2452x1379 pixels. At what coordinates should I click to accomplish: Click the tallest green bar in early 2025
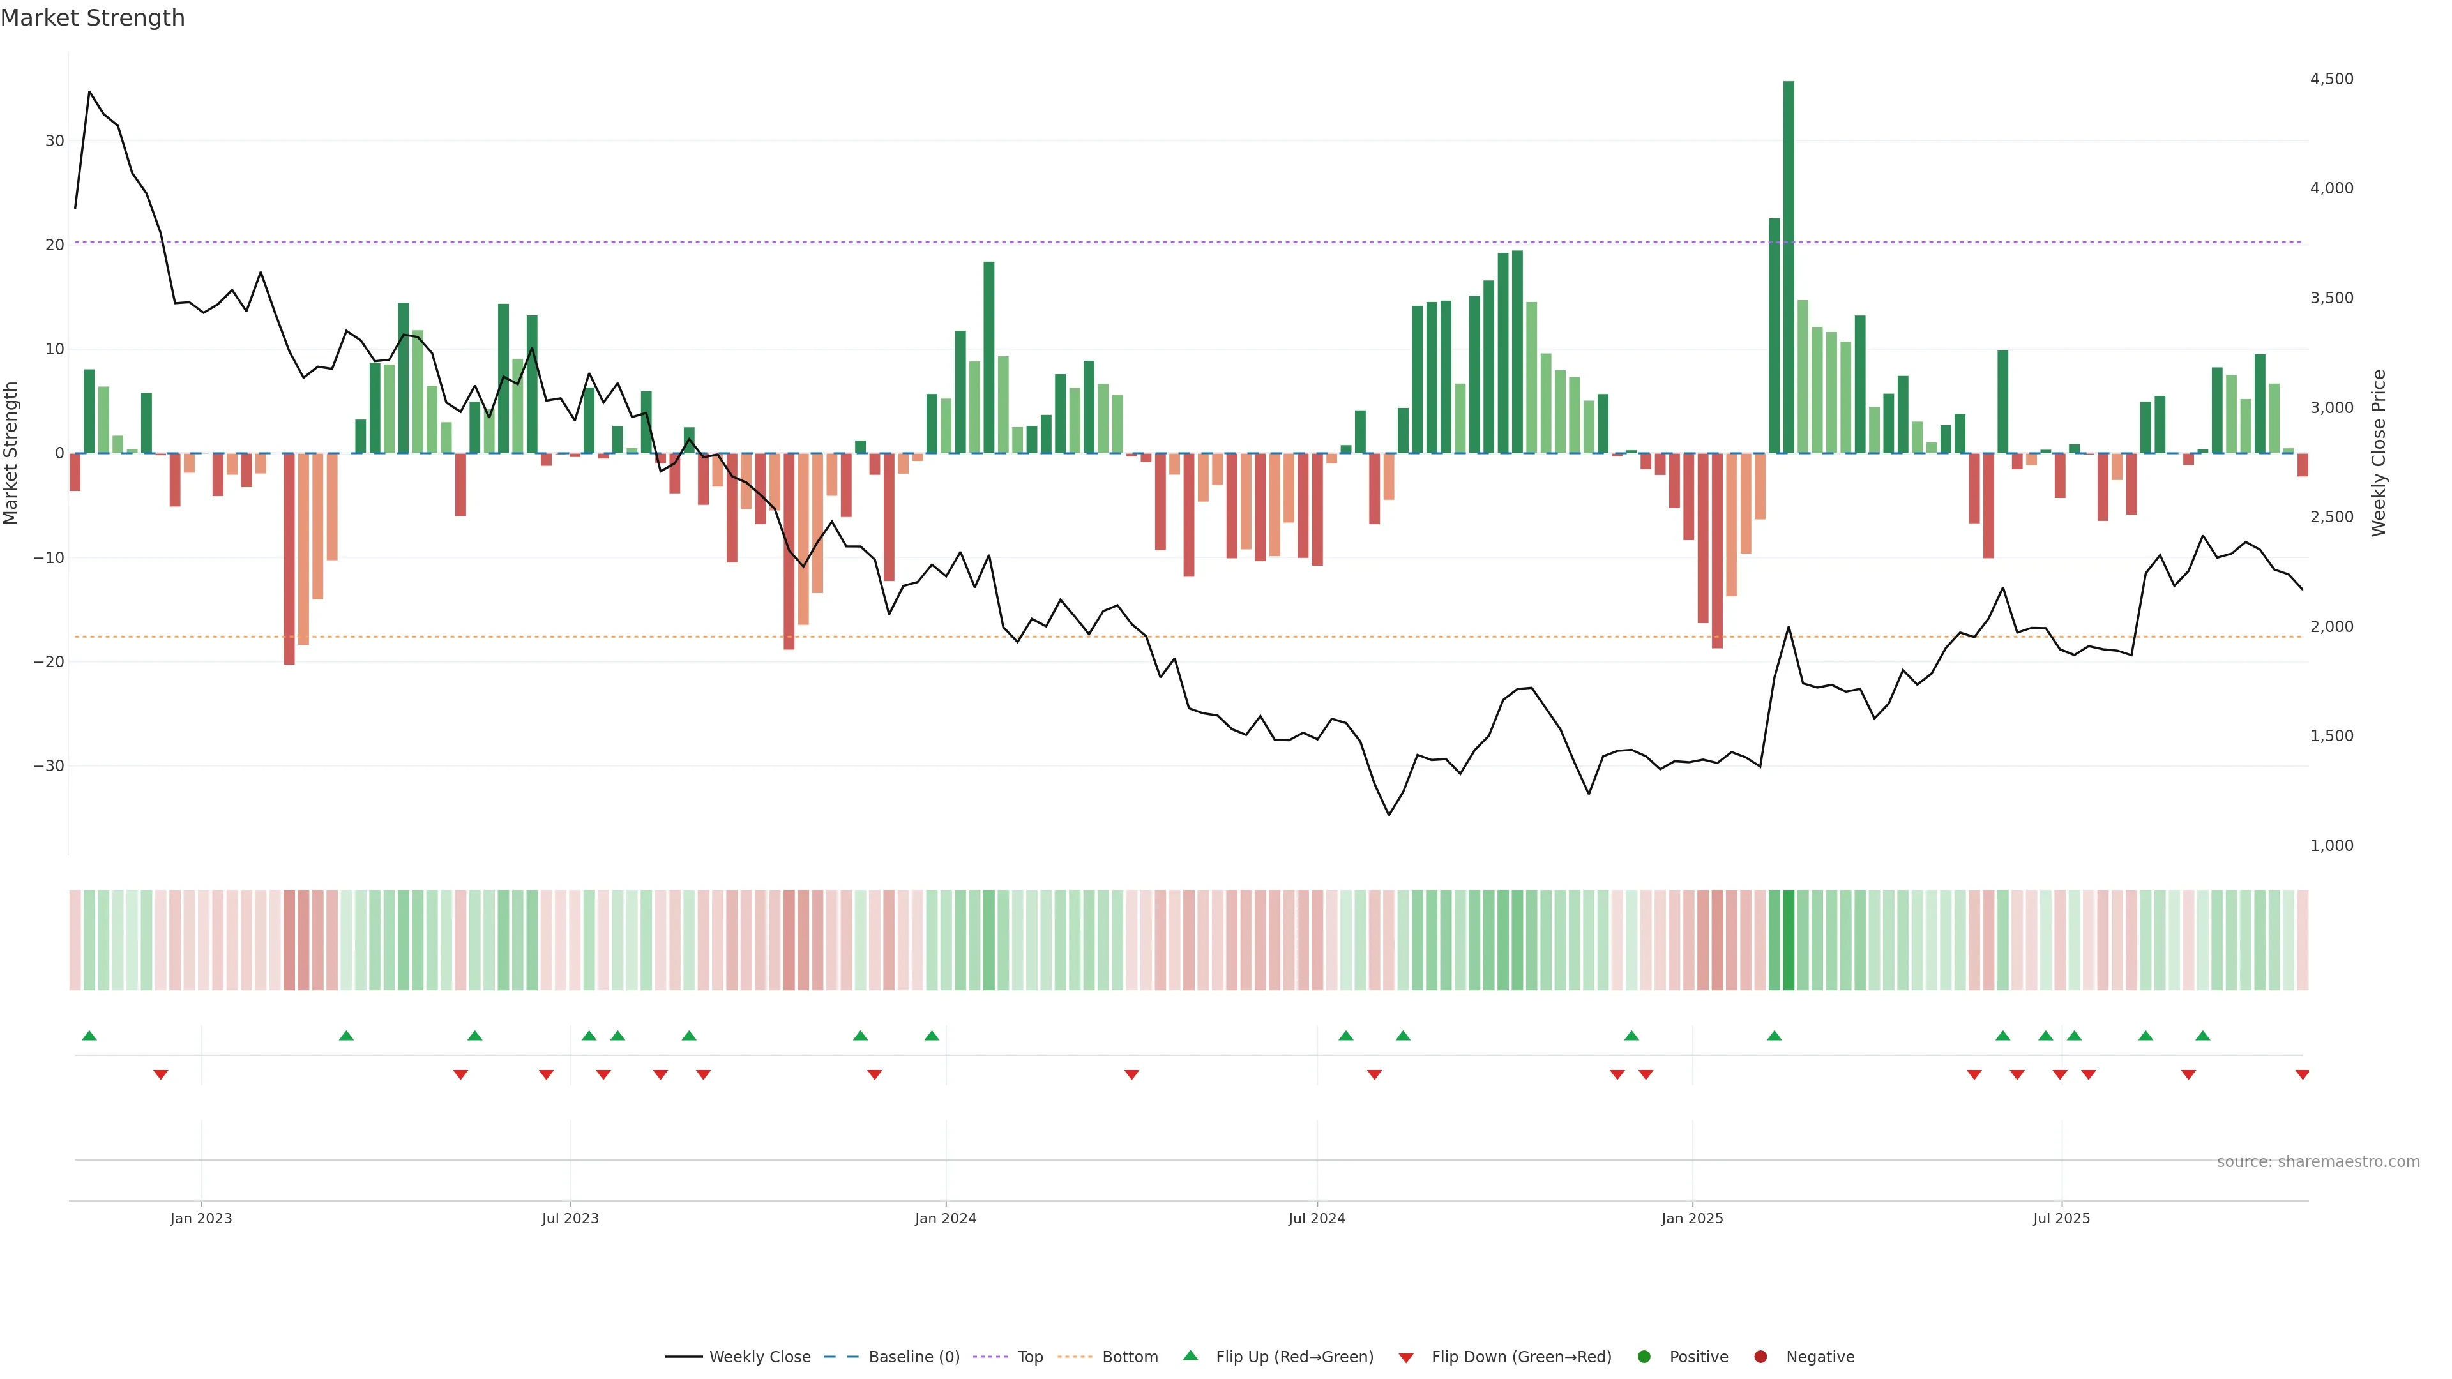[x=1789, y=266]
